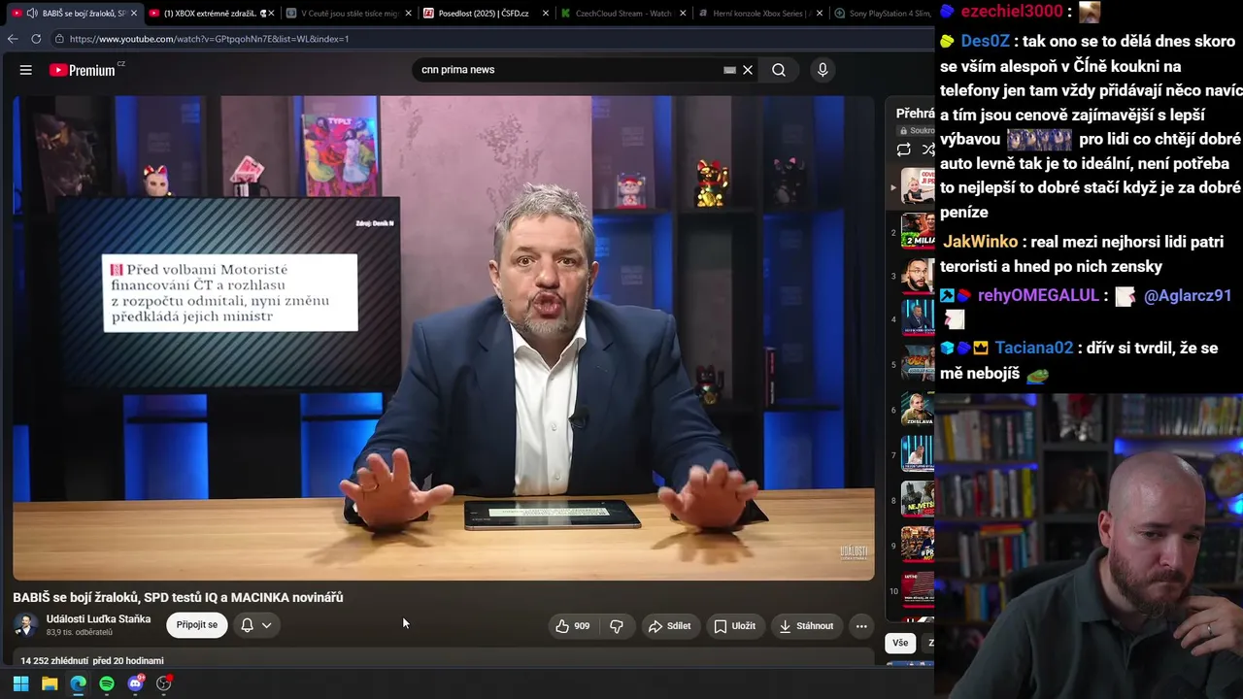Like the video with 909 likes
This screenshot has width=1243, height=699.
tap(572, 626)
